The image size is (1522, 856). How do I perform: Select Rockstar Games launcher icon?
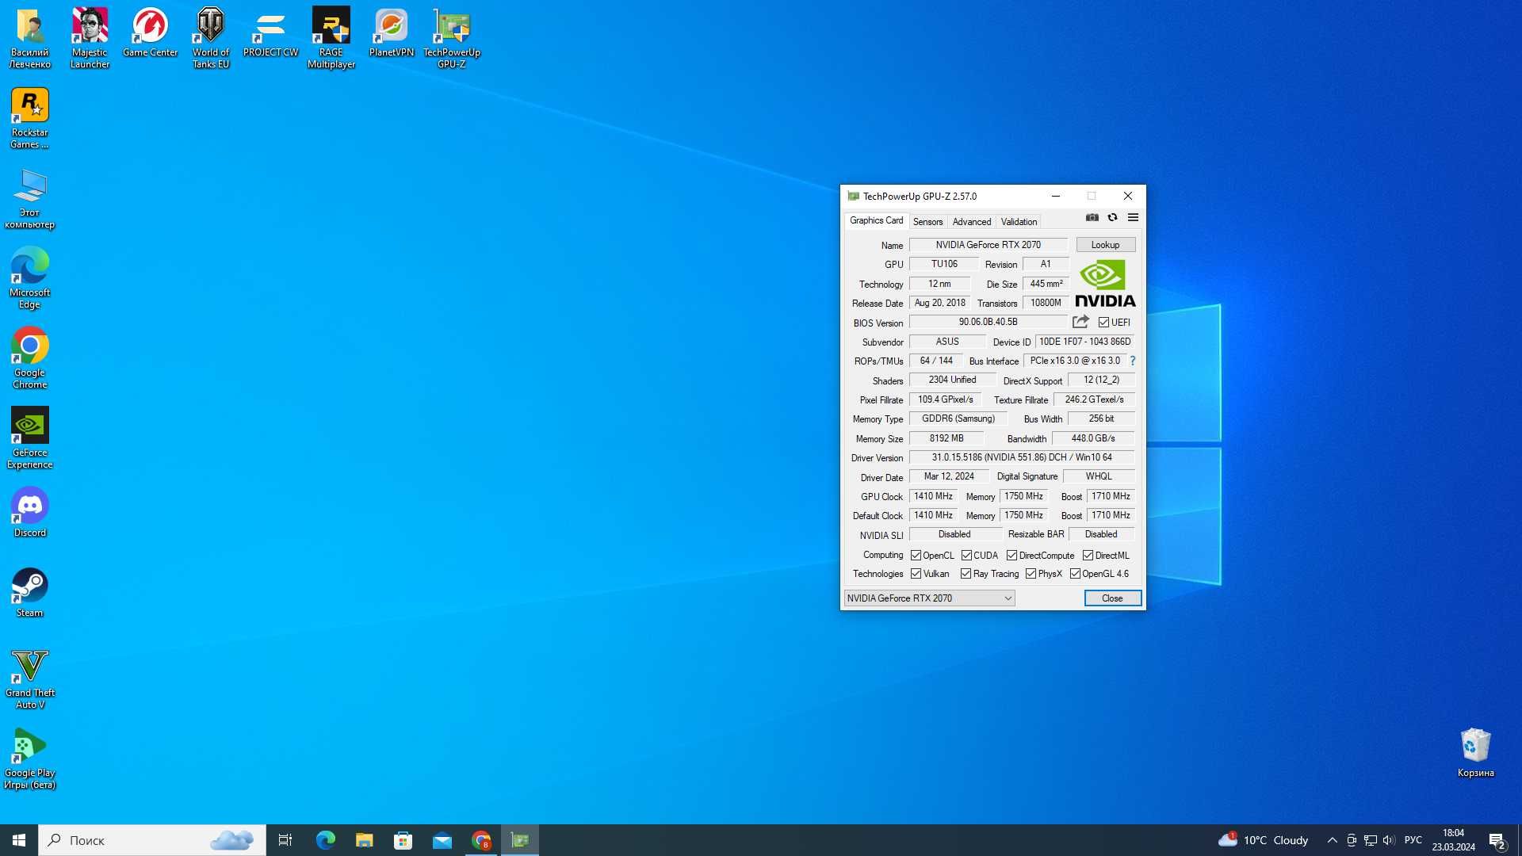(x=29, y=119)
